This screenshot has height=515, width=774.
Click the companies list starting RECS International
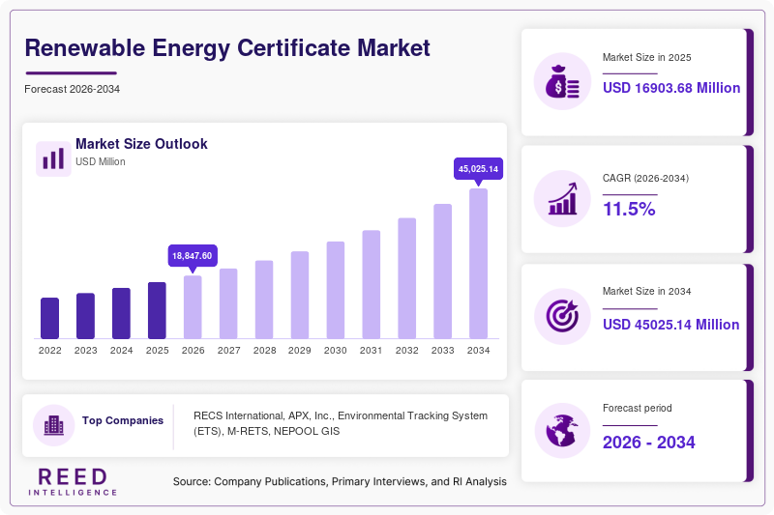pyautogui.click(x=341, y=423)
